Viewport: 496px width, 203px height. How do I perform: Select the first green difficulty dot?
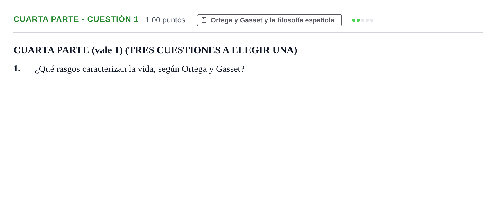pos(354,20)
